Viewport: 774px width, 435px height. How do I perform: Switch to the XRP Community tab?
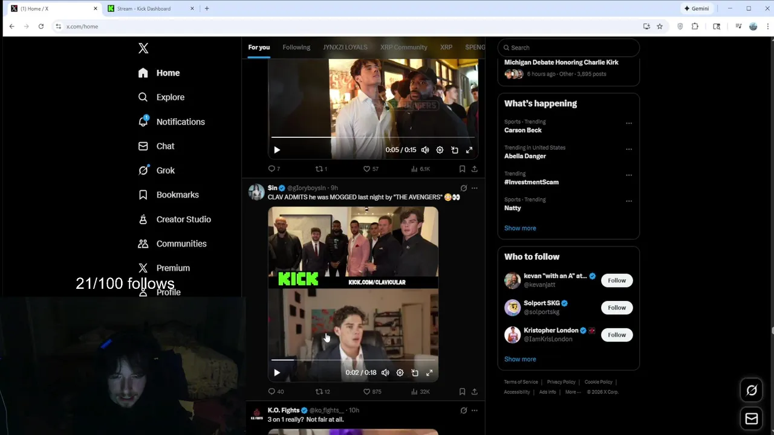[404, 47]
